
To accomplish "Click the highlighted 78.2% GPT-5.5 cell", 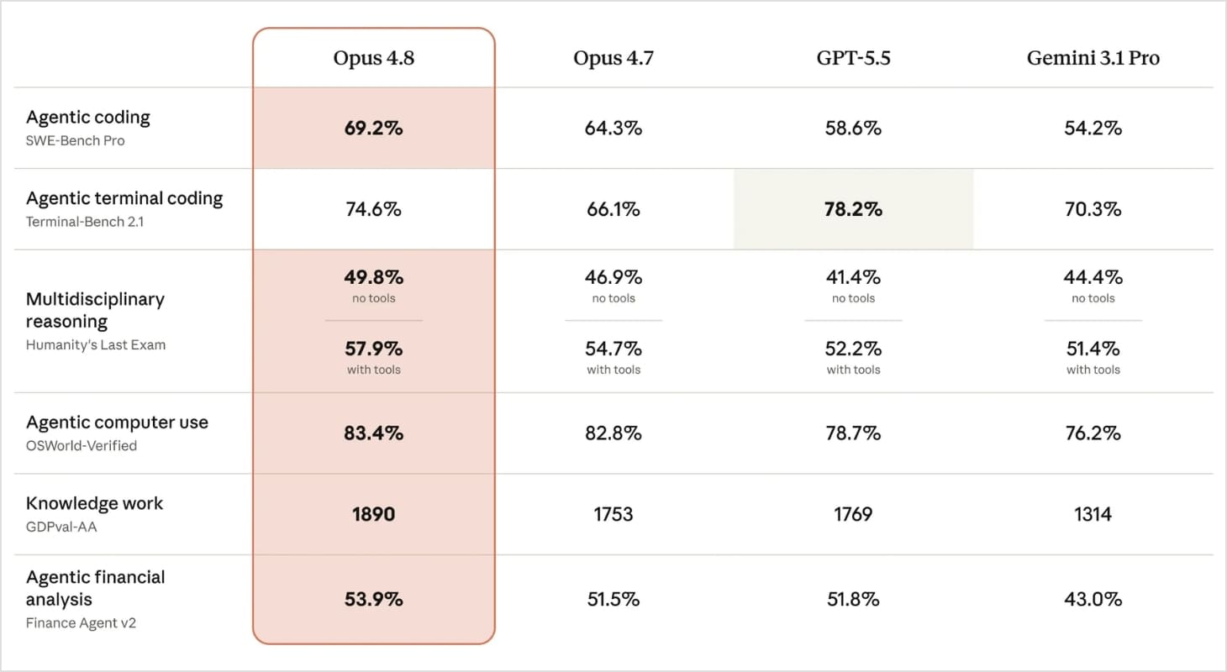I will click(853, 209).
